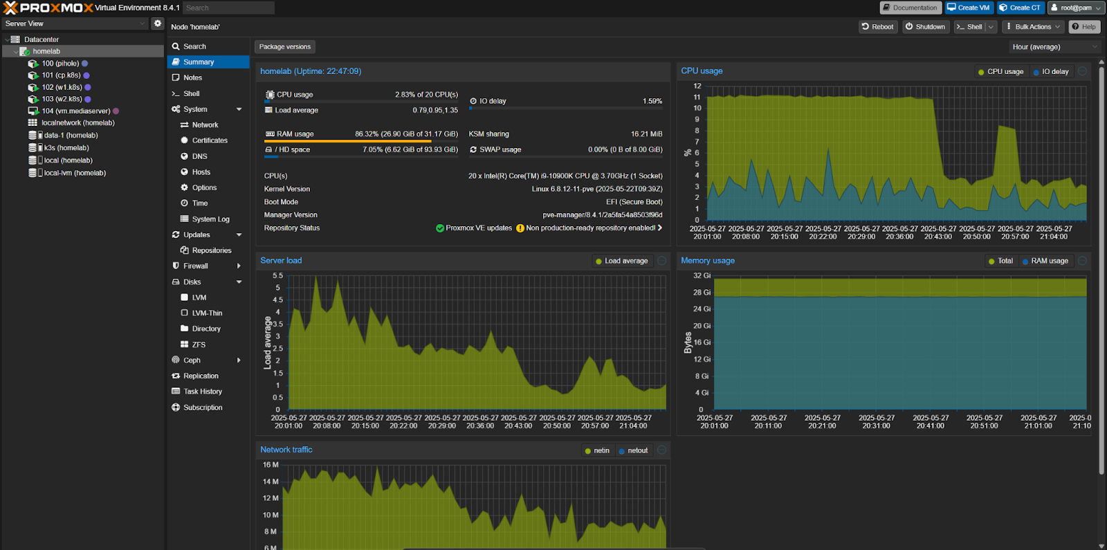Viewport: 1107px width, 550px height.
Task: Collapse the homelab node in tree
Action: coord(16,52)
